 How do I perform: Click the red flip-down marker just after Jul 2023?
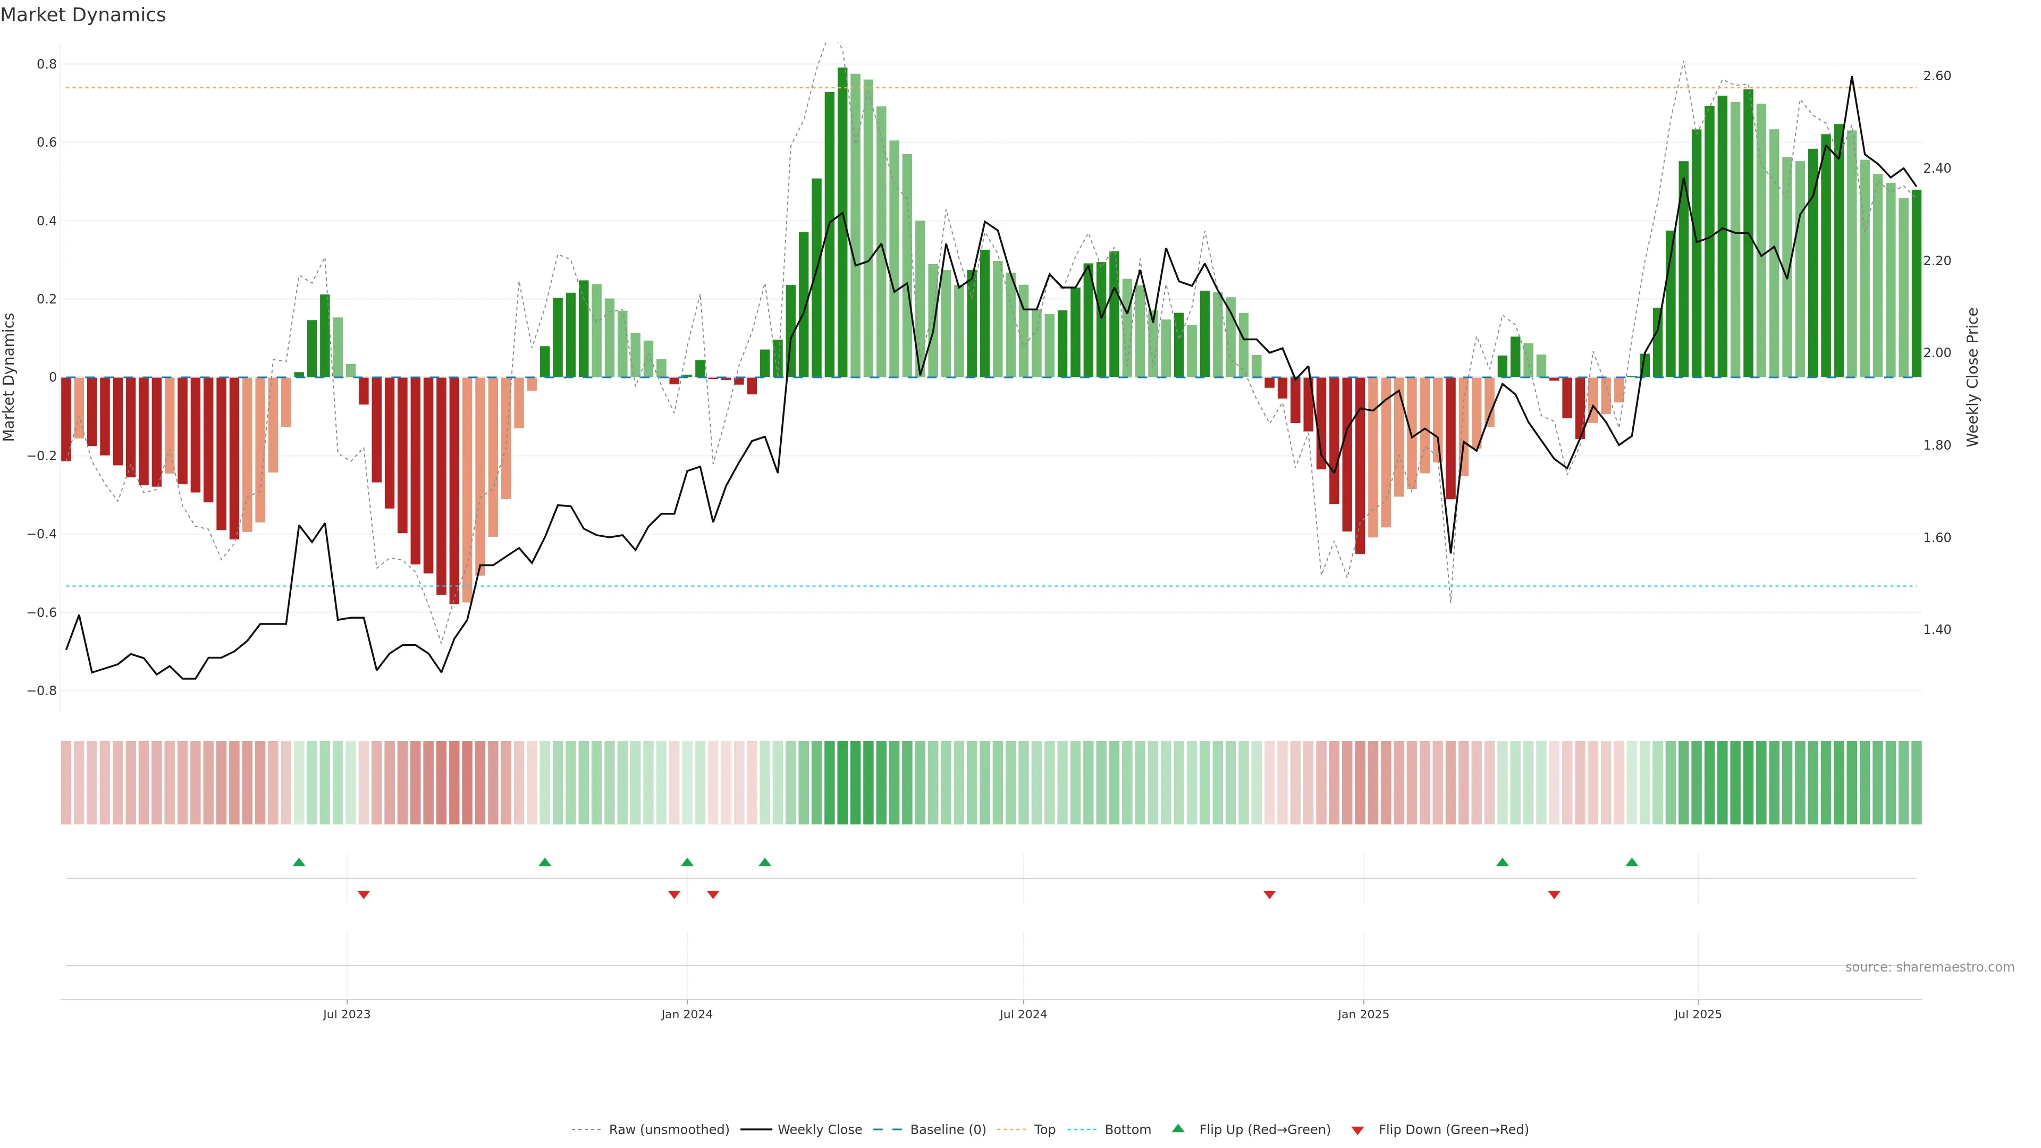pyautogui.click(x=364, y=894)
